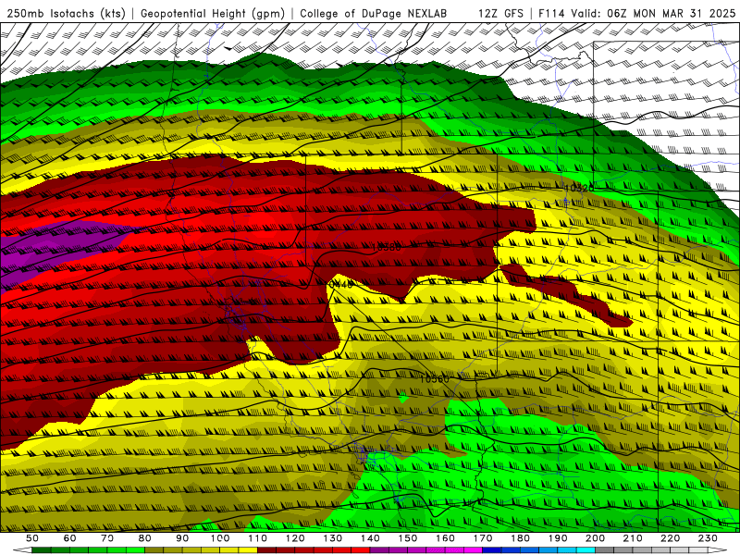Click the 70 value on the color scale

point(107,538)
